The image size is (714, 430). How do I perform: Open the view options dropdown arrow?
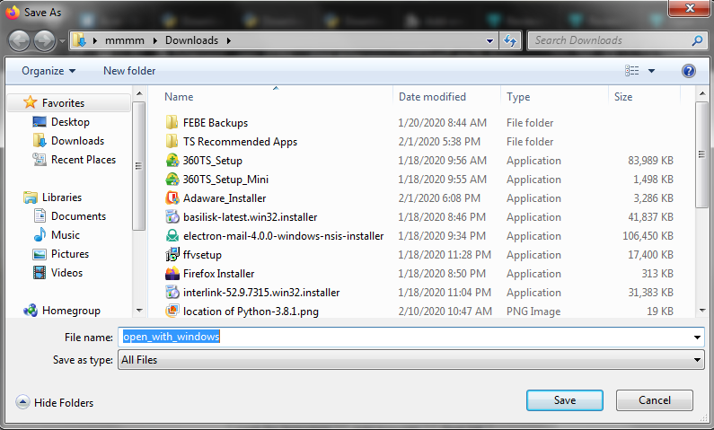click(652, 71)
